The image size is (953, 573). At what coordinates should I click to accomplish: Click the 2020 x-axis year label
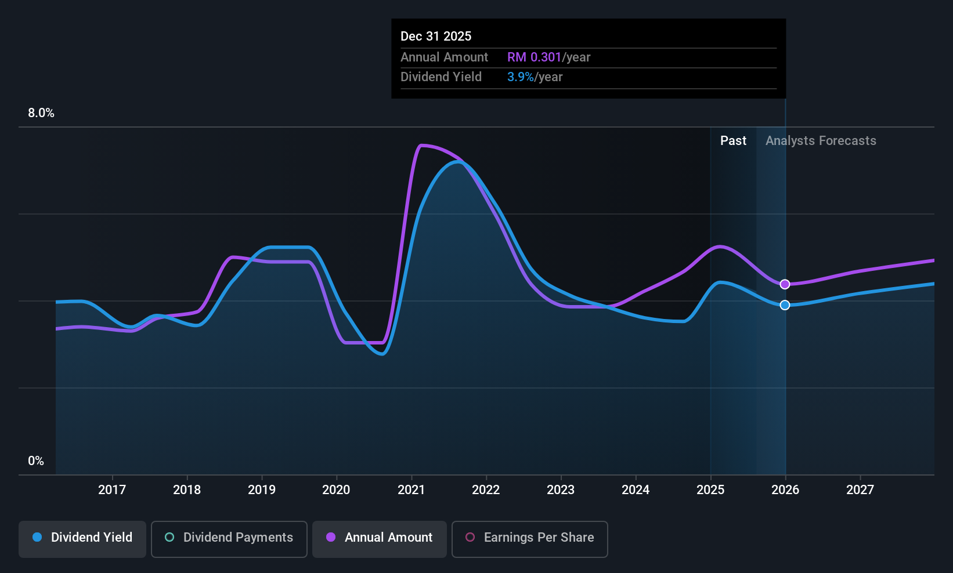(336, 490)
